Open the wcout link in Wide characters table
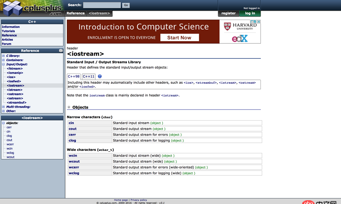Viewport: 341px width, 204px height. (x=74, y=161)
